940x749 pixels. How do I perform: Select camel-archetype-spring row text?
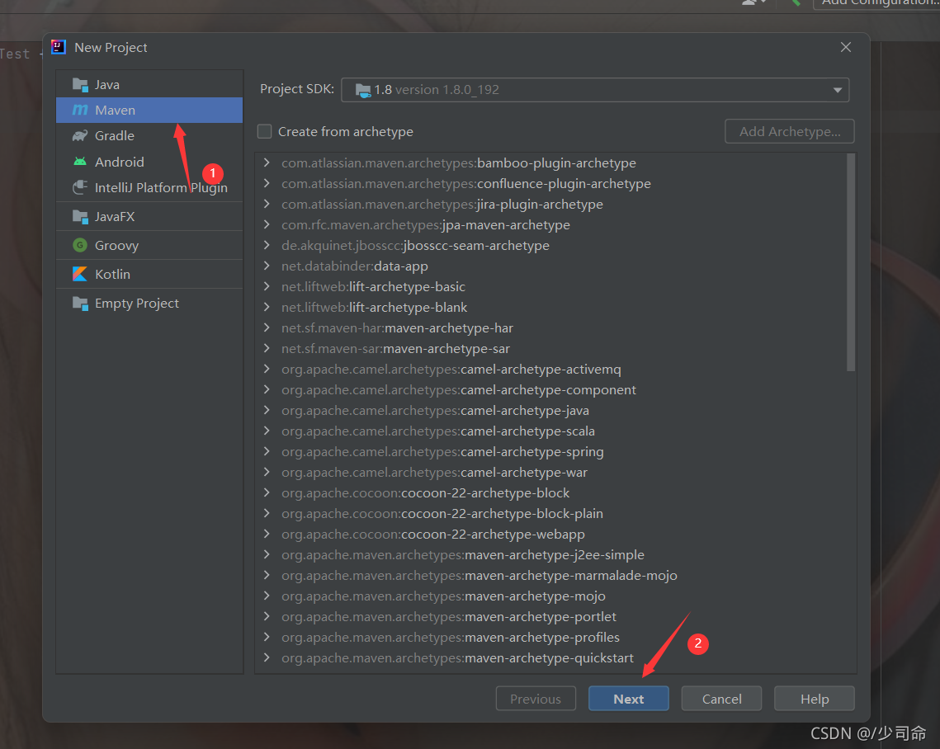442,452
